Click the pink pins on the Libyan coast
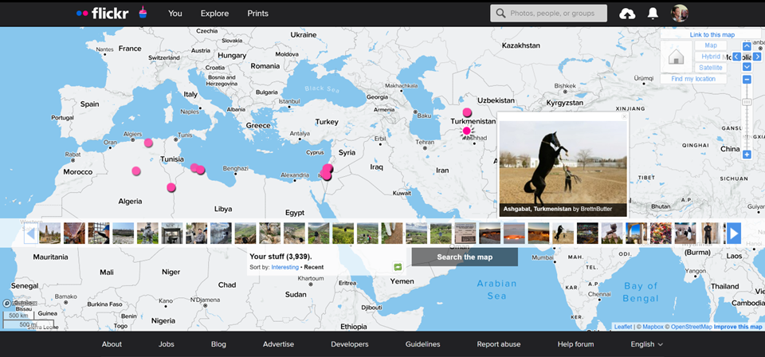The image size is (765, 357). point(198,169)
